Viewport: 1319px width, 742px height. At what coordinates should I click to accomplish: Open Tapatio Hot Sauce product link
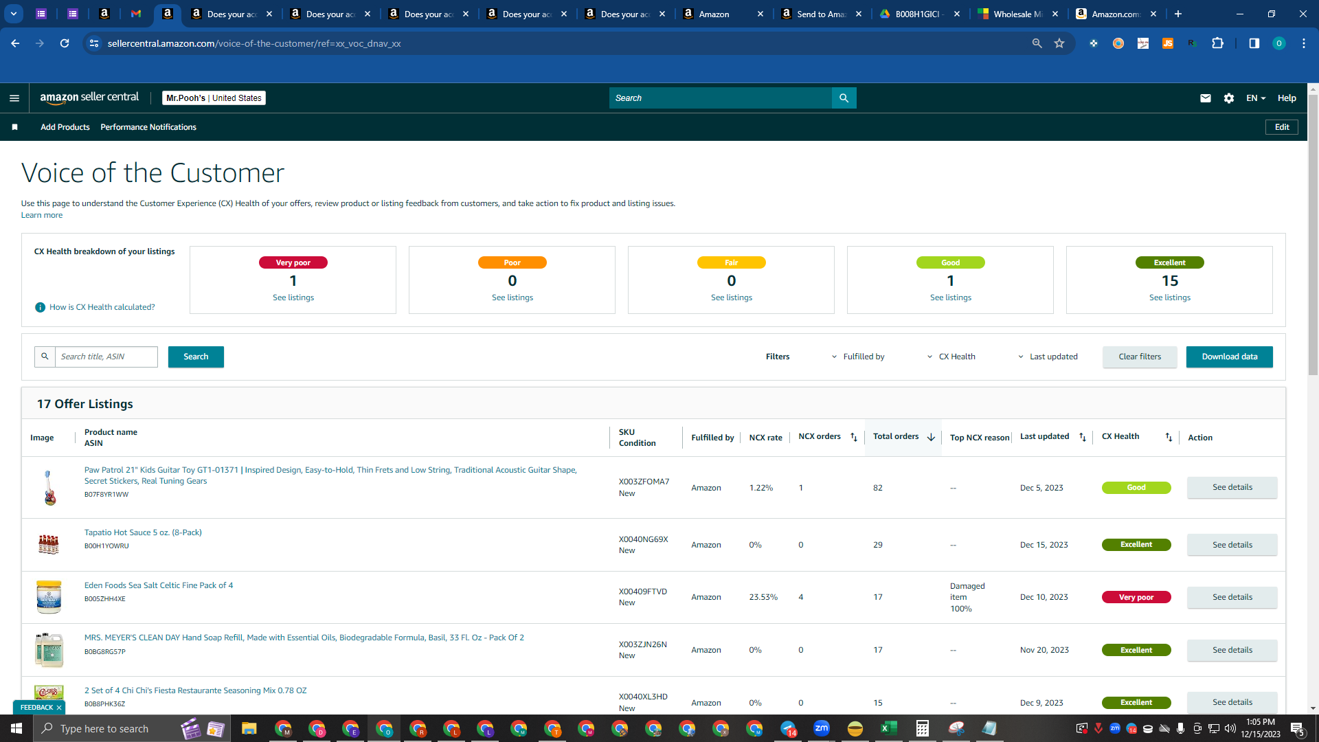[143, 532]
